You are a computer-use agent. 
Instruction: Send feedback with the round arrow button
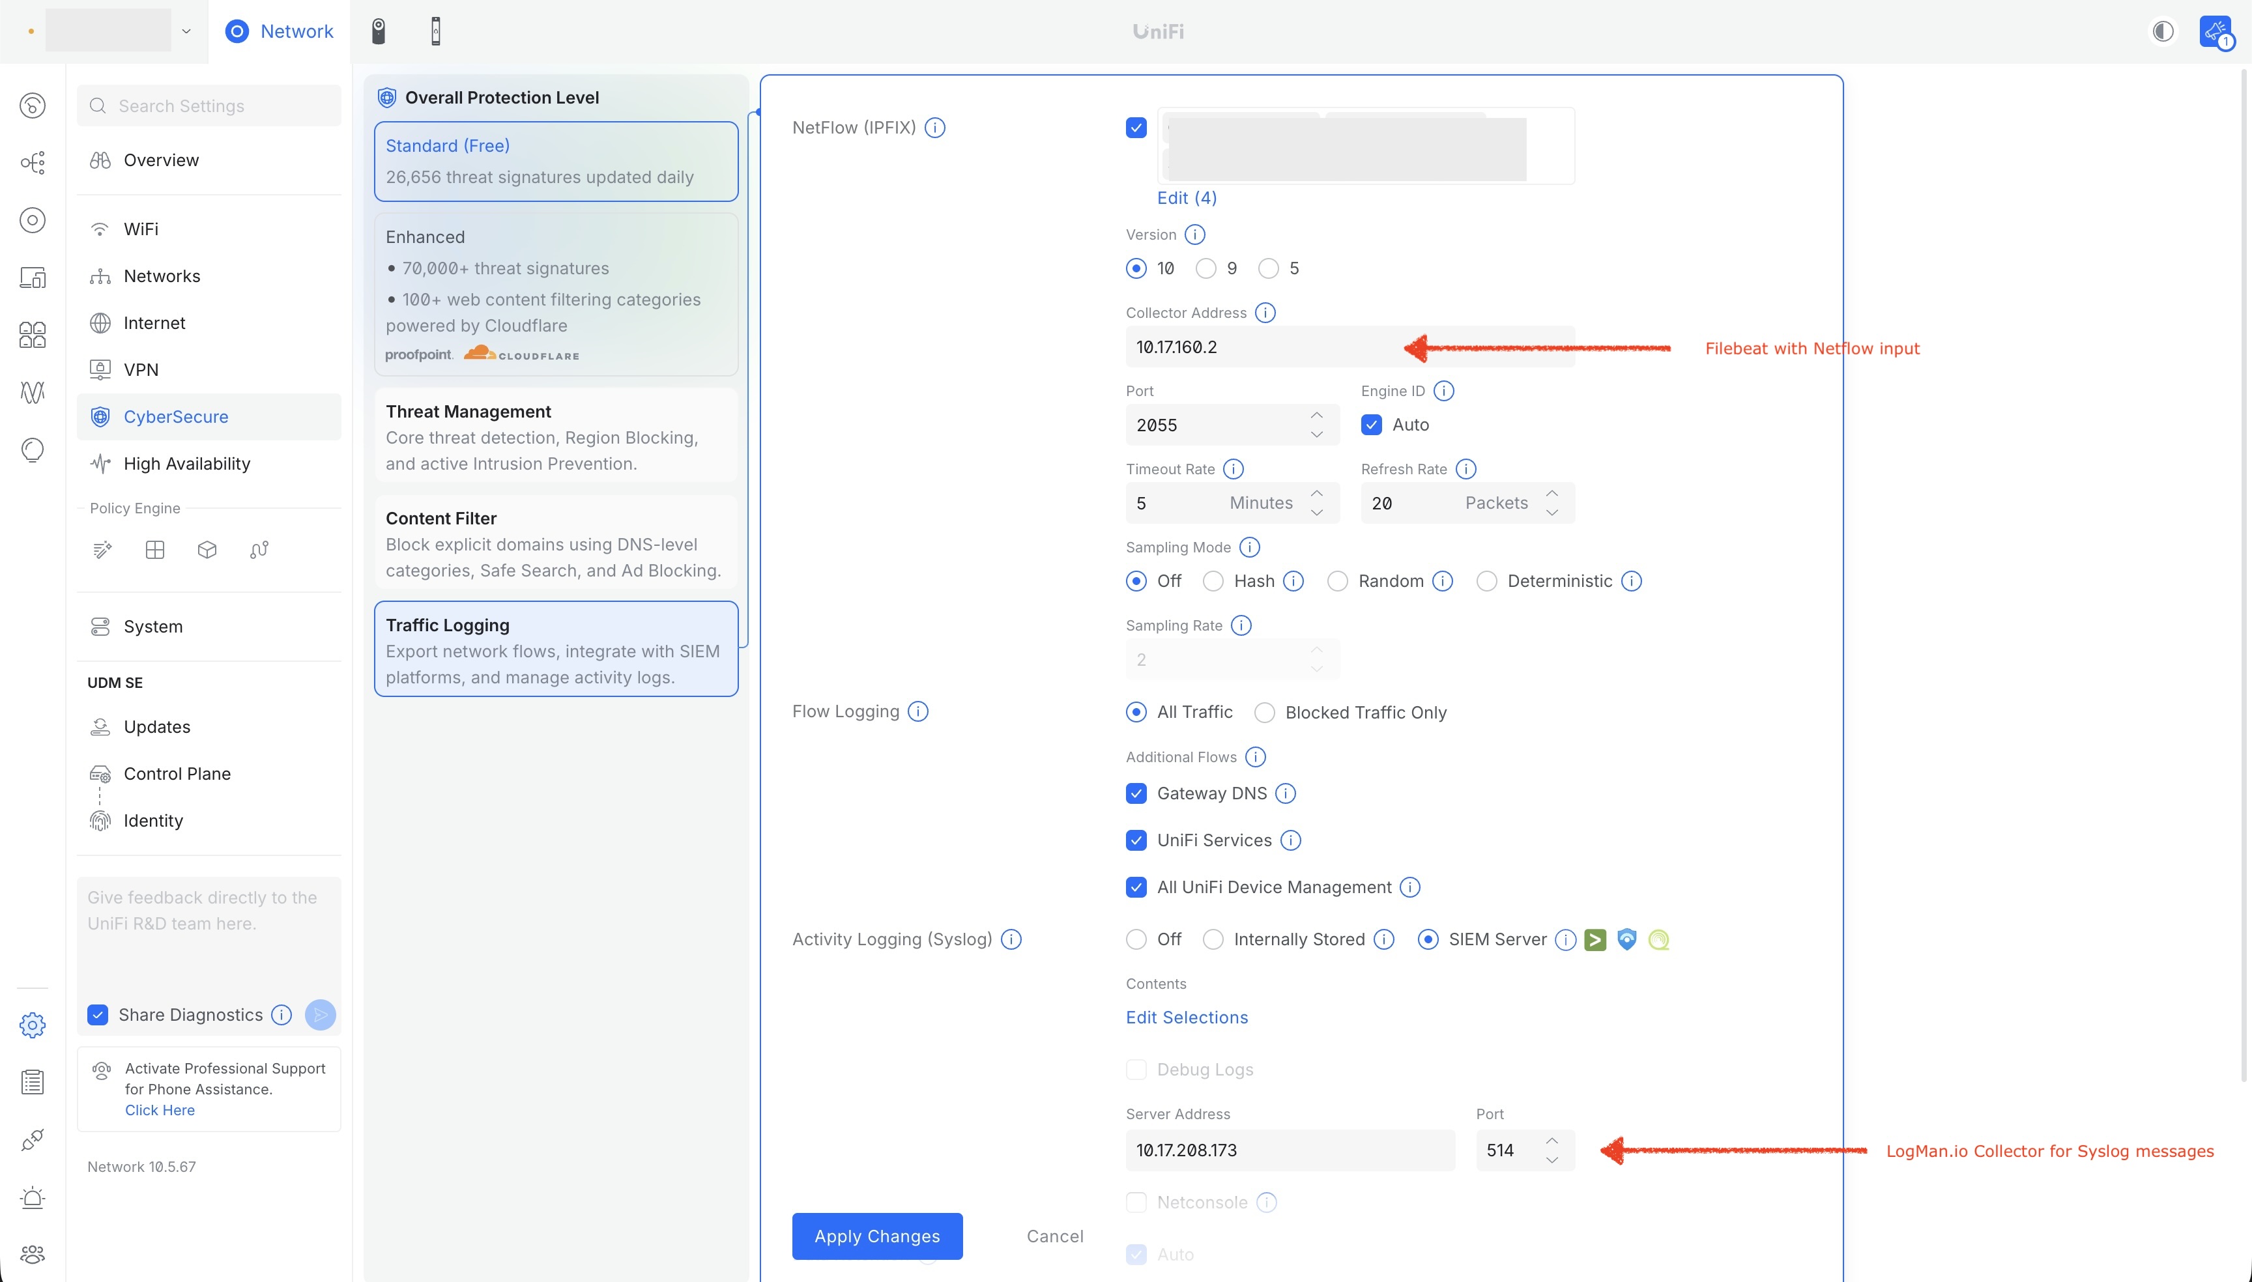[x=321, y=1015]
